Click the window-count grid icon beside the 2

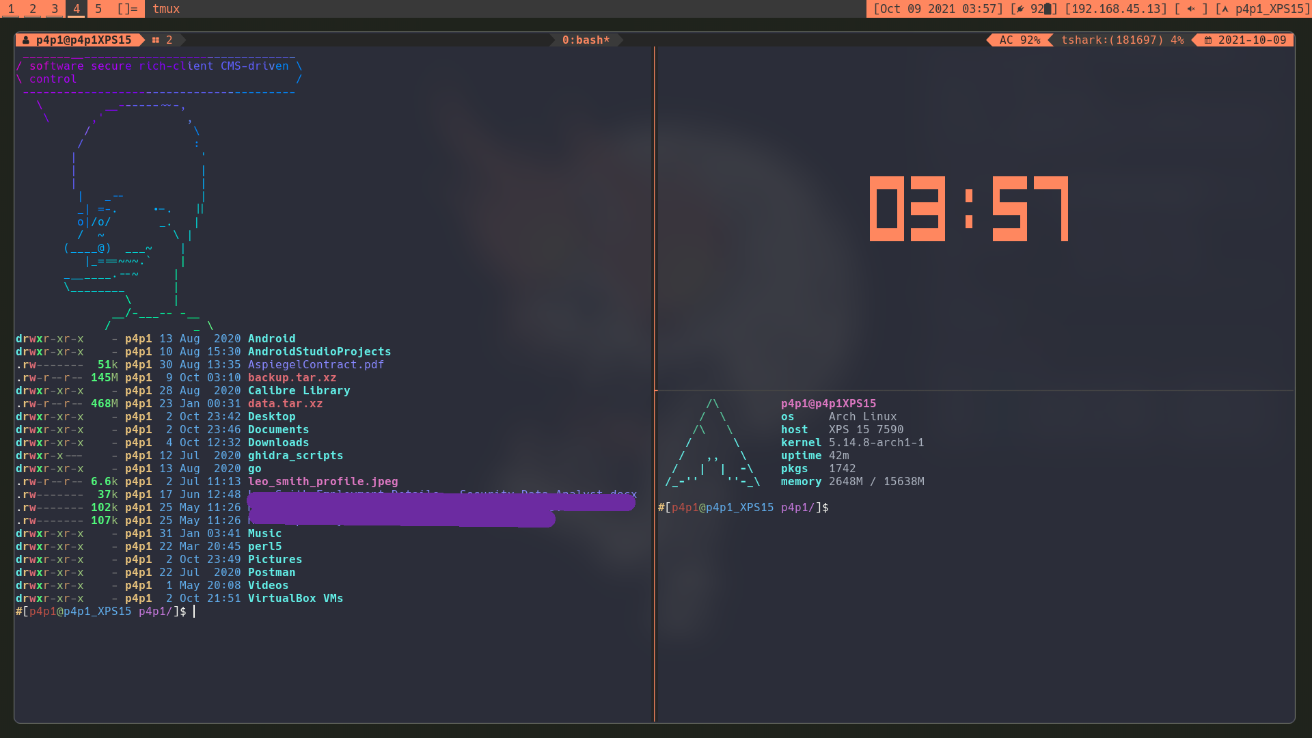(x=156, y=40)
